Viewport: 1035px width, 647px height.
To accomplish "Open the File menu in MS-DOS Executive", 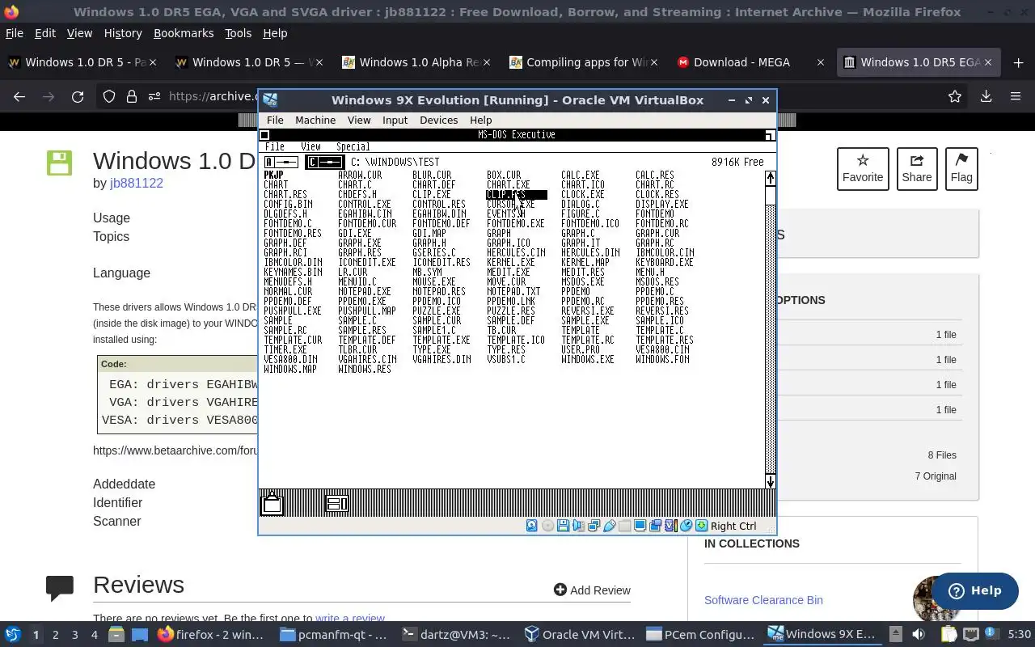I will tap(275, 146).
